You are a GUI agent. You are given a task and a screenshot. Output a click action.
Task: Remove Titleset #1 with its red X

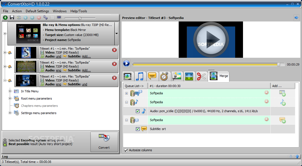coord(114,50)
